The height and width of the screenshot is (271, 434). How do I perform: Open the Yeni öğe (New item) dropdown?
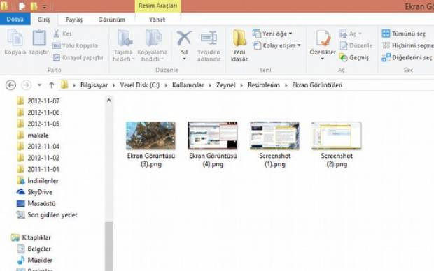click(272, 34)
